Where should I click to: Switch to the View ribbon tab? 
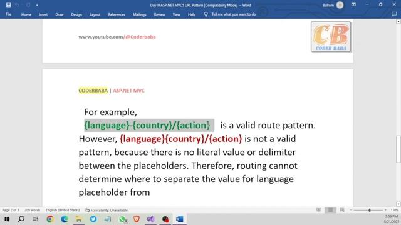tap(176, 14)
